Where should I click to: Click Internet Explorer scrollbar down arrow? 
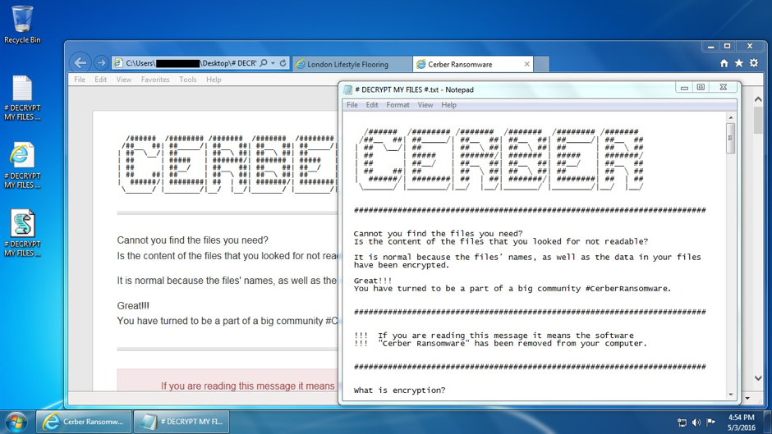758,378
